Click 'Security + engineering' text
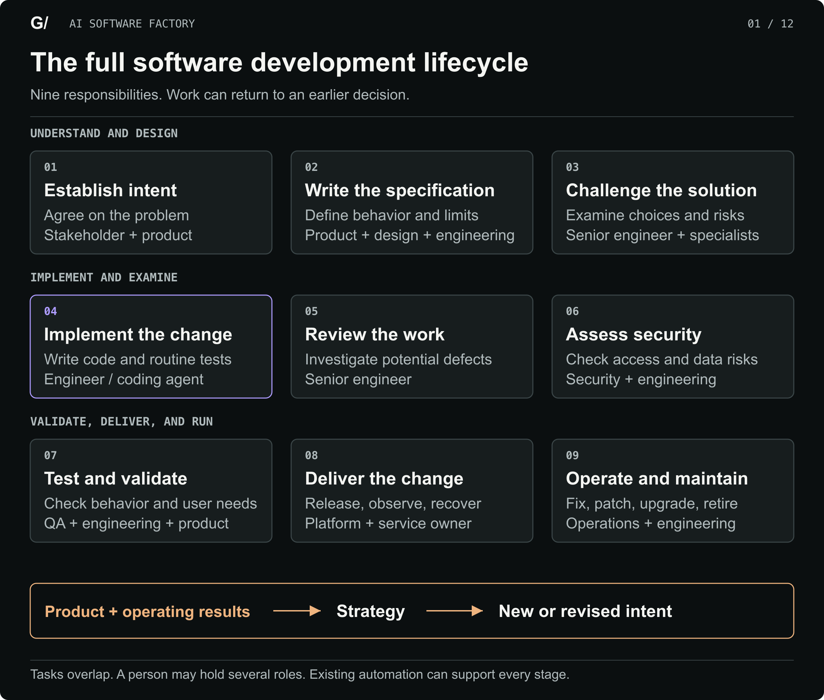The height and width of the screenshot is (700, 824). [641, 380]
